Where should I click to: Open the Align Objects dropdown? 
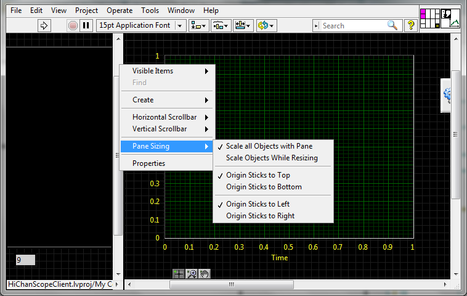[199, 25]
